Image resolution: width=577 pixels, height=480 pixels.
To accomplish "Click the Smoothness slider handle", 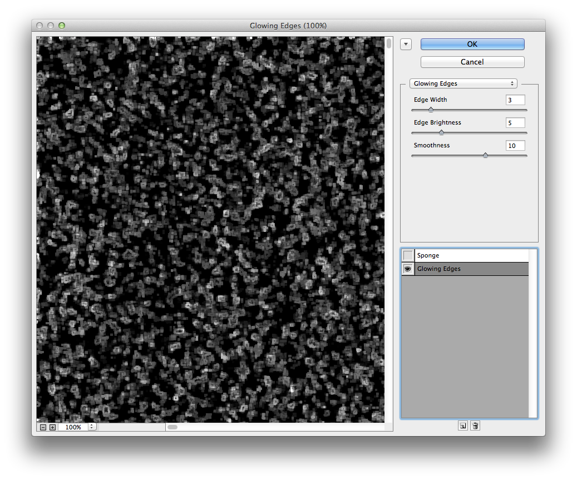I will (485, 155).
